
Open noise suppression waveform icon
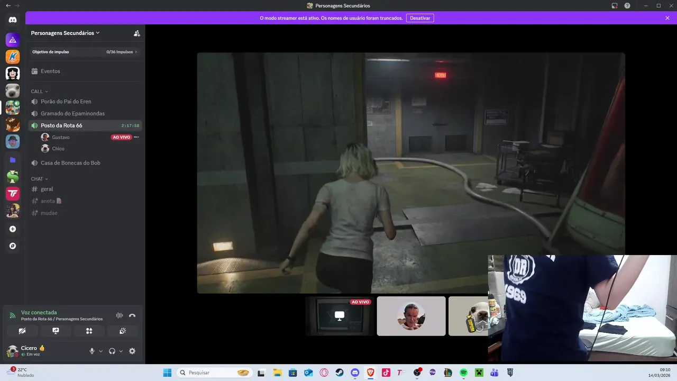120,315
